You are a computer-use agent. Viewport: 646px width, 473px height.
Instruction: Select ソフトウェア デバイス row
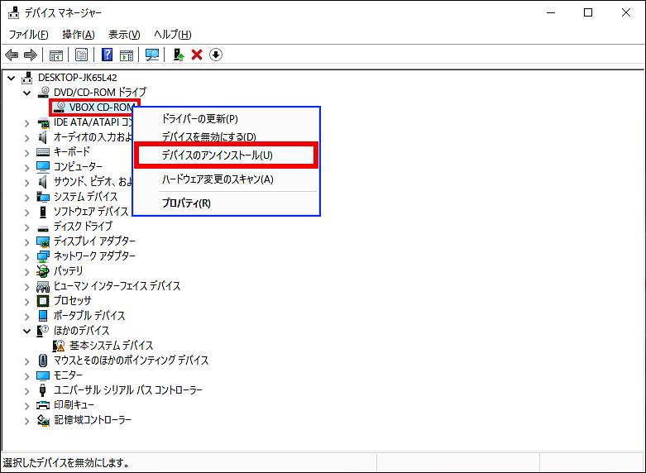(91, 212)
